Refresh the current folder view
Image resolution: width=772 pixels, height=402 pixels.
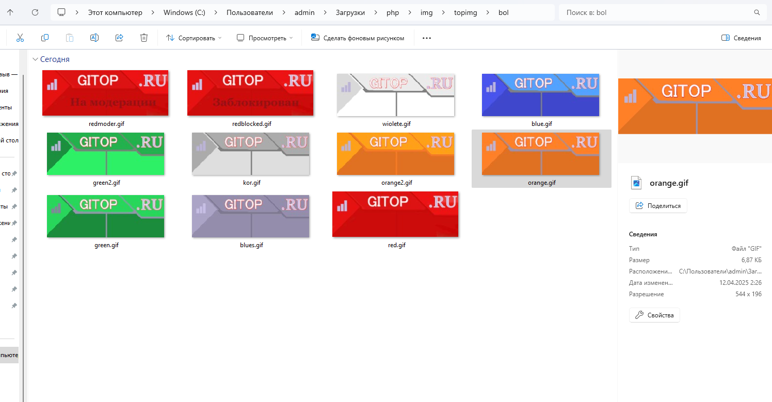coord(35,12)
